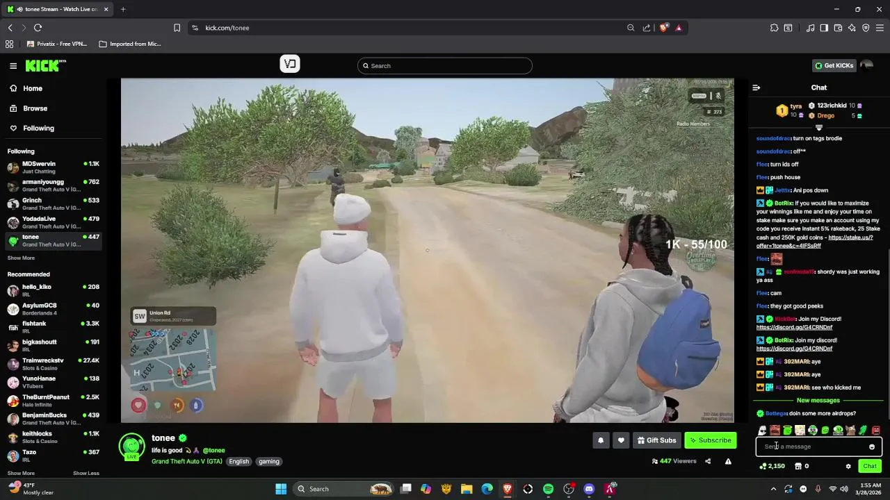The image size is (890, 500).
Task: Click the English language tag
Action: click(x=238, y=462)
